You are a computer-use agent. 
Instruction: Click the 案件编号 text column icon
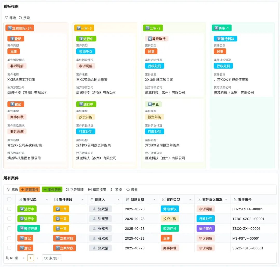click(x=235, y=199)
